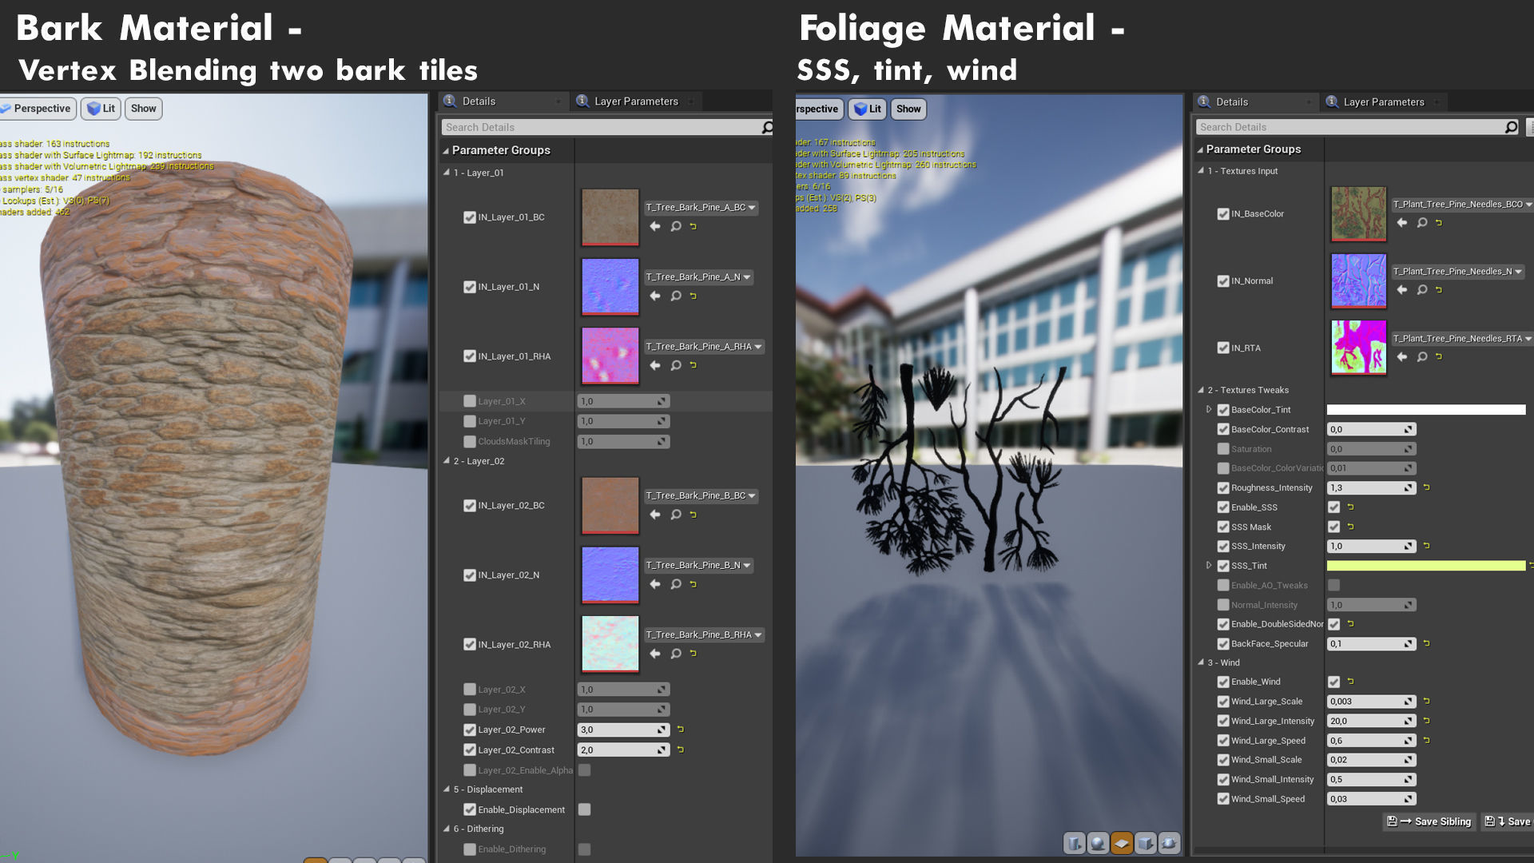The image size is (1534, 863).
Task: Click the yellow-green SSS_Tint color swatch
Action: 1425,566
